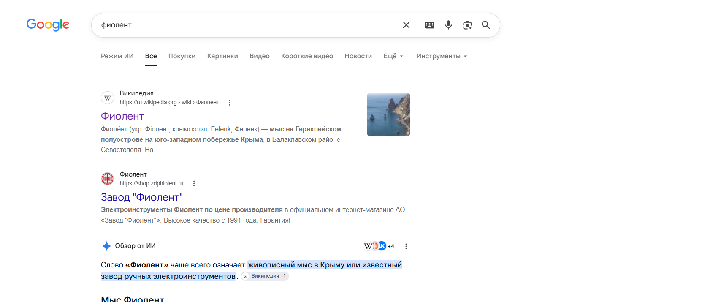724x302 pixels.
Task: Click the https://shop.zdphiolent.ru URL
Action: coord(152,183)
